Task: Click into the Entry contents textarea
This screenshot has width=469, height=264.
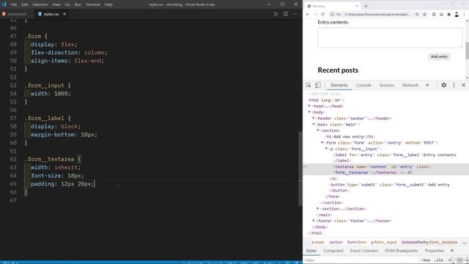Action: (390, 37)
